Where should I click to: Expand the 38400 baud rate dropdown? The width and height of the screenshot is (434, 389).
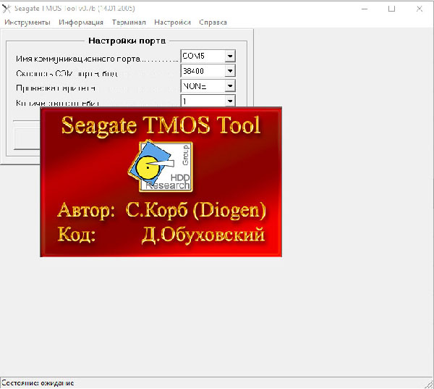230,71
